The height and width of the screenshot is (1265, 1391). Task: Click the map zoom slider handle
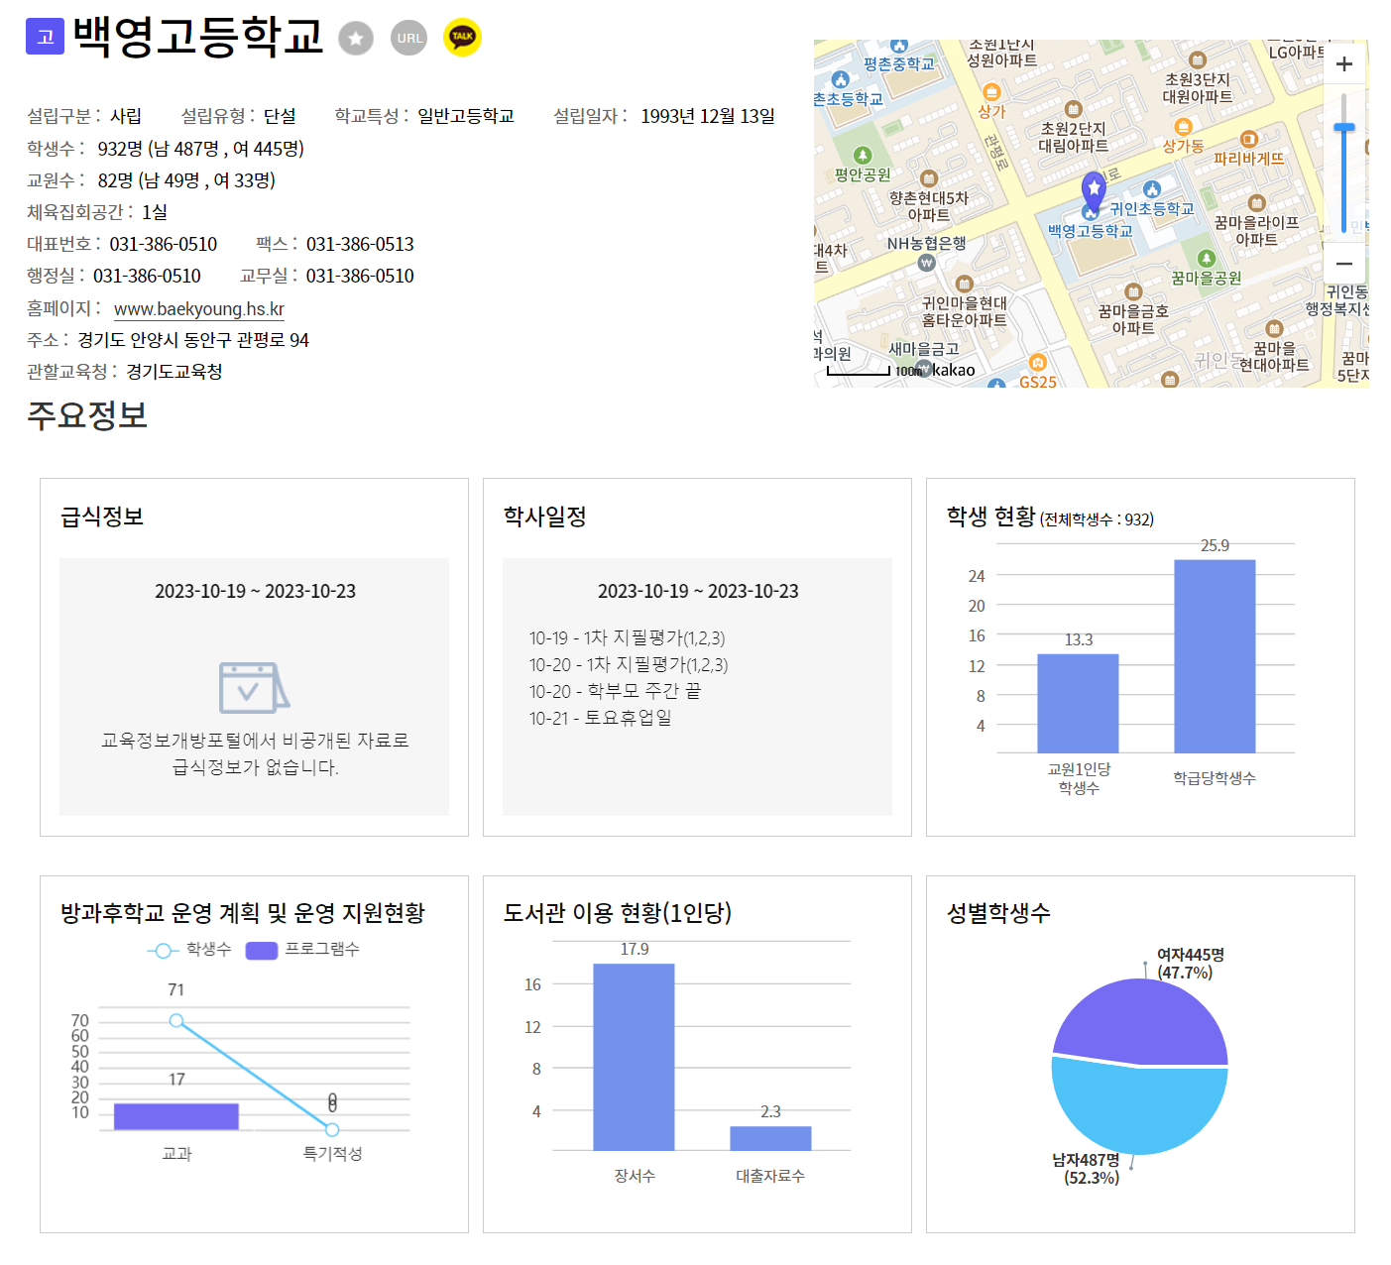tap(1344, 128)
